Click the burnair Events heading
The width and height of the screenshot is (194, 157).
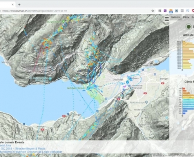[12, 142]
